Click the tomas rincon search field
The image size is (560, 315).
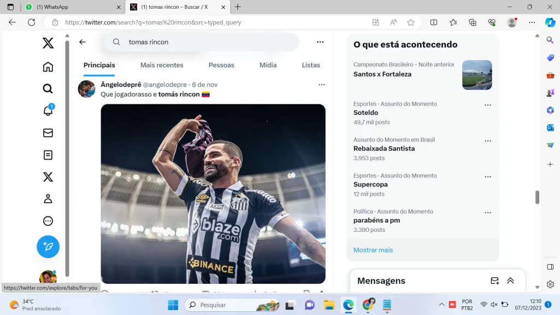(x=208, y=42)
